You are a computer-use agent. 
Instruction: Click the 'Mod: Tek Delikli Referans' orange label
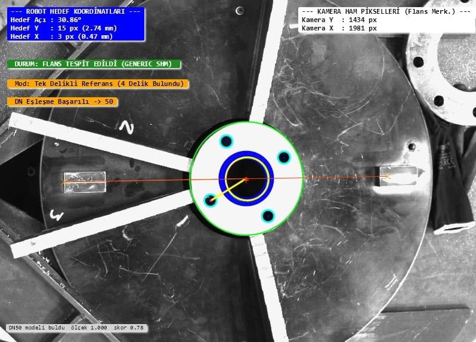click(x=97, y=84)
